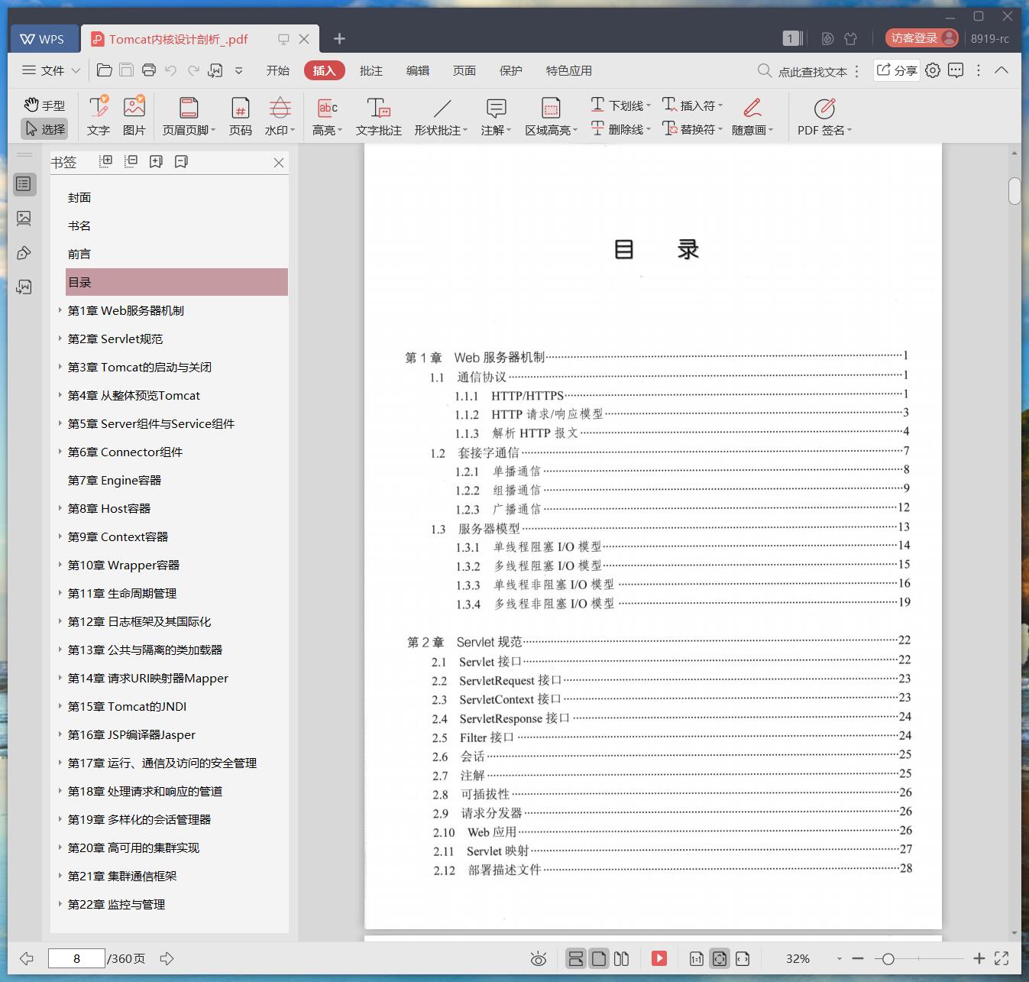1029x982 pixels.
Task: Zoom out with minus button
Action: 858,958
